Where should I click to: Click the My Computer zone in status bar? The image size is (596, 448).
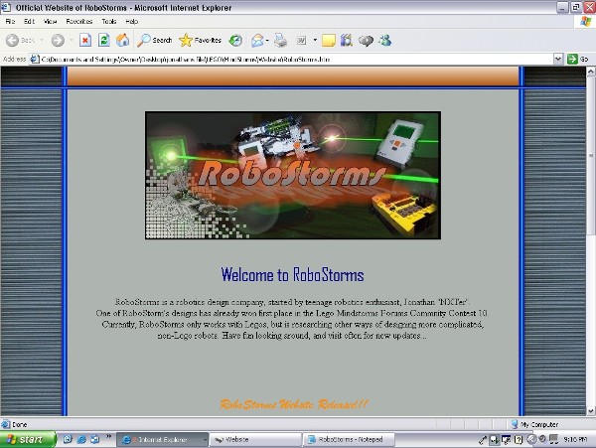click(x=534, y=424)
